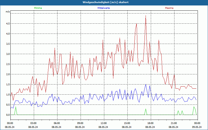Image resolution: width=208 pixels, height=130 pixels.
Task: Click the red Maxima legend label
Action: coord(169,8)
